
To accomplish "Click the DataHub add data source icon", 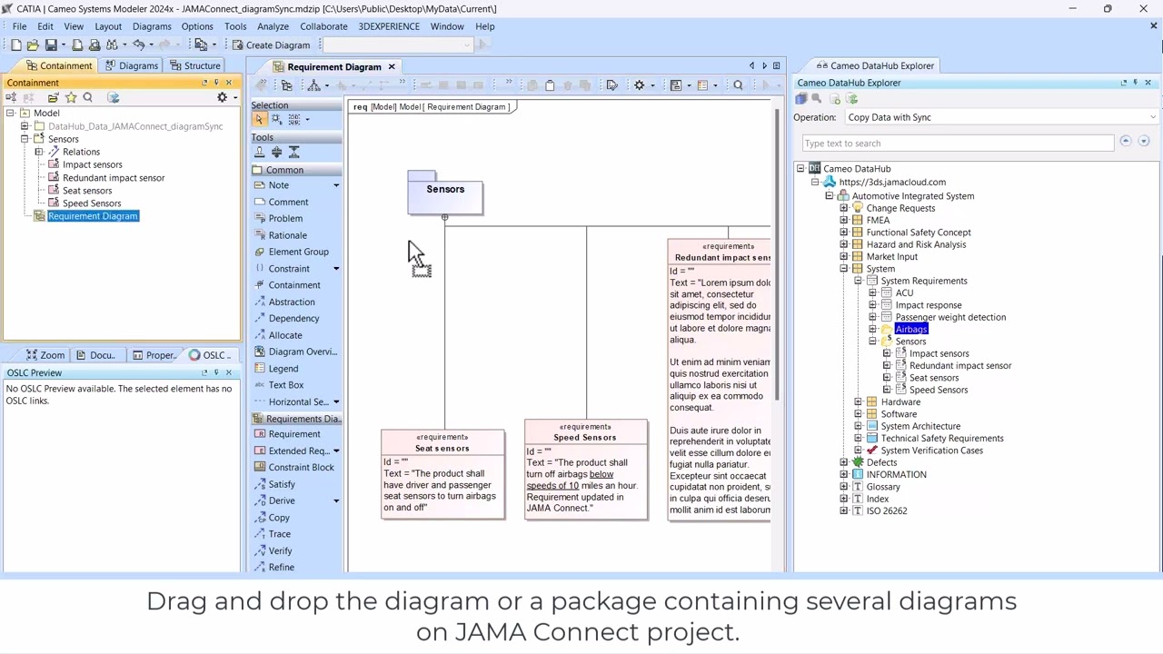I will (835, 99).
